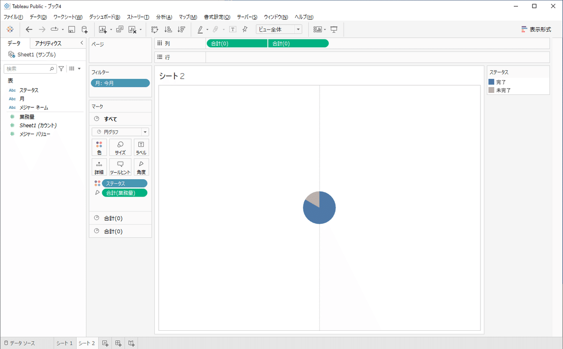The height and width of the screenshot is (349, 563).
Task: Click the 月: 今月 filter pill
Action: coord(120,83)
